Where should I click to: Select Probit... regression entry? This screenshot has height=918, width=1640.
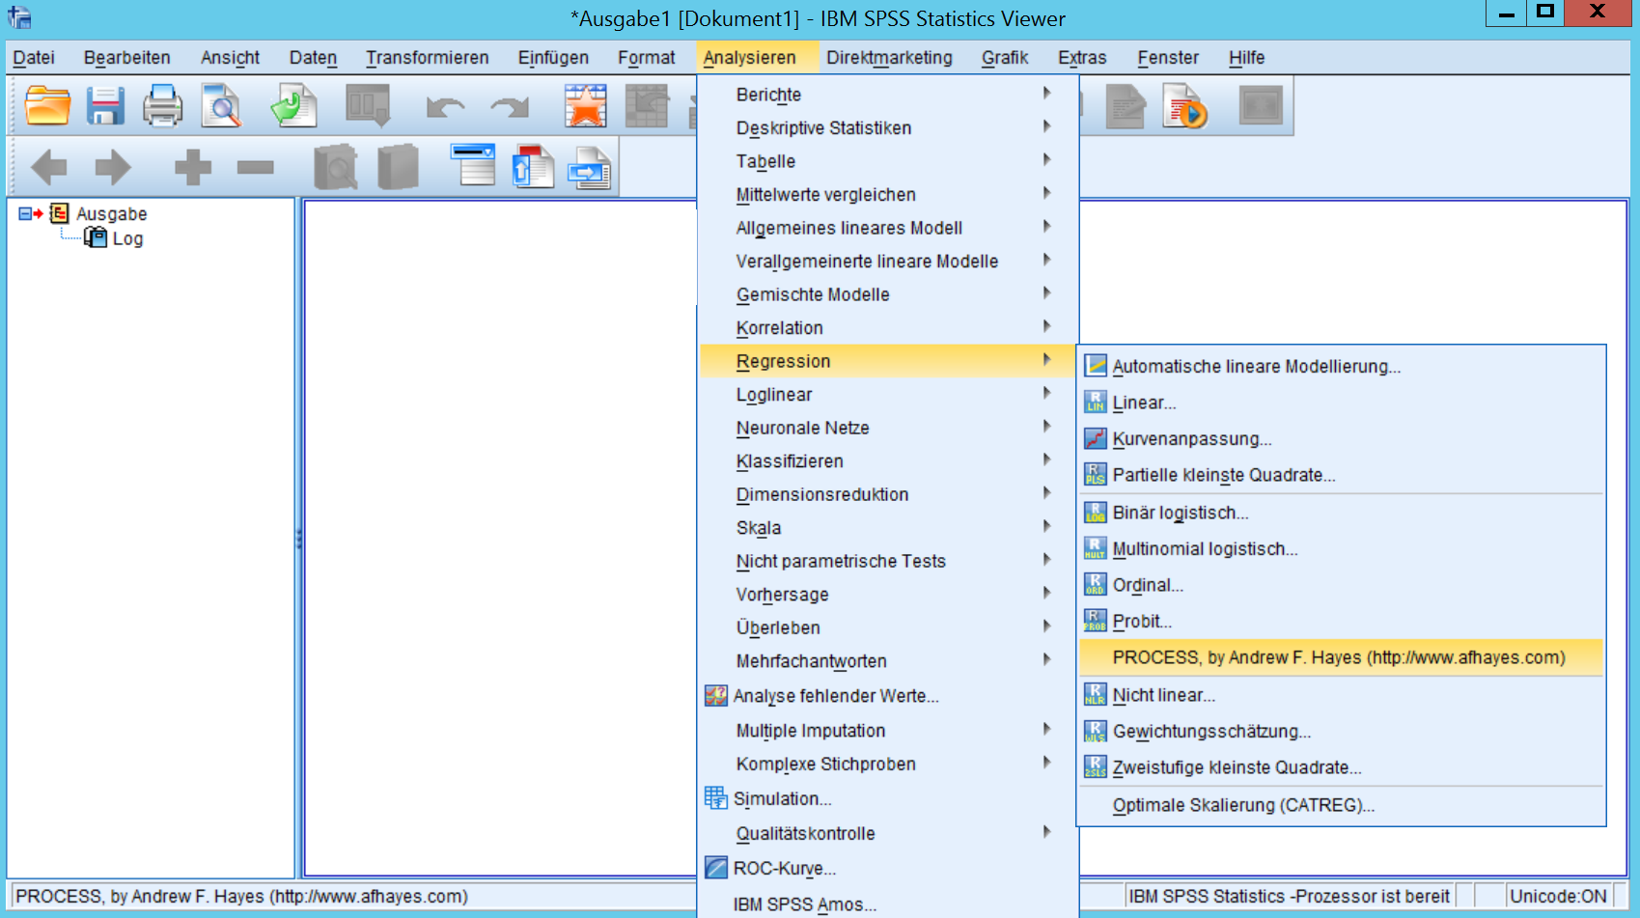[x=1341, y=621]
